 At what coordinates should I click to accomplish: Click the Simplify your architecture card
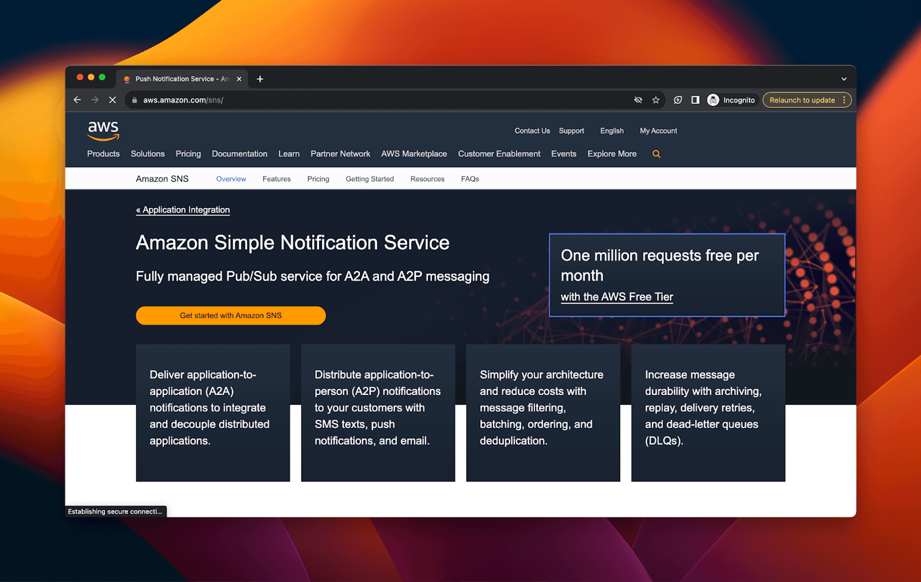point(543,413)
